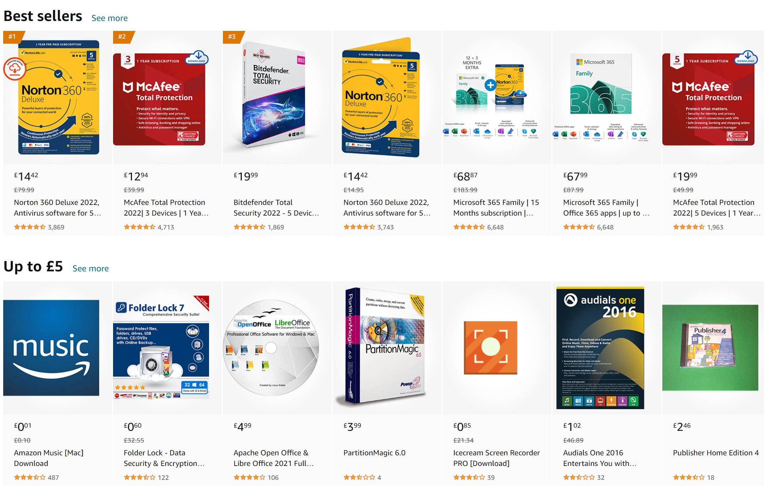Click the Publisher Home Edition 4 CD image

point(710,348)
